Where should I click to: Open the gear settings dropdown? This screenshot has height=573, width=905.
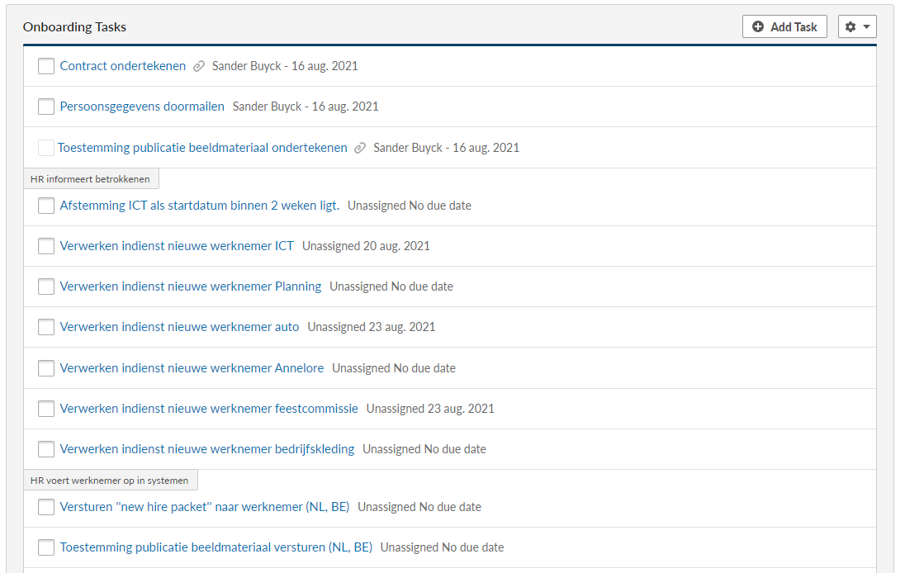click(x=856, y=27)
